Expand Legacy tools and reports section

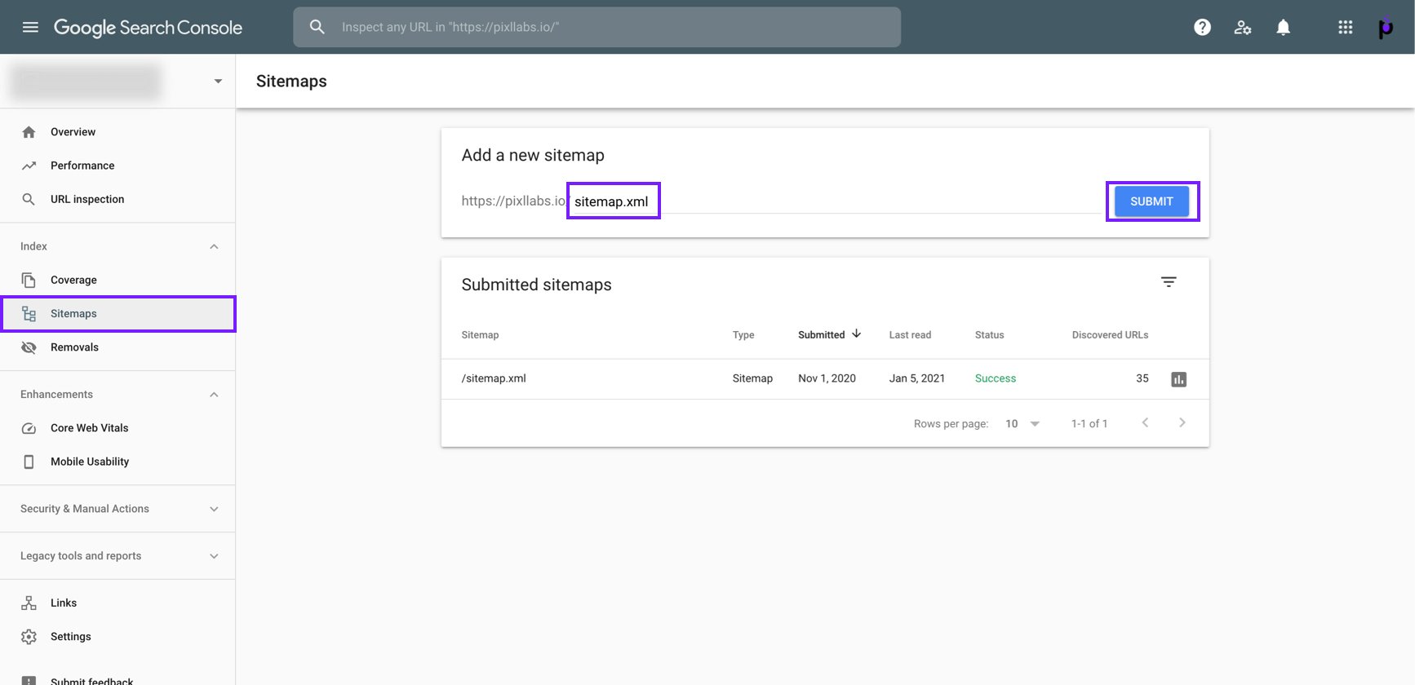(x=214, y=556)
